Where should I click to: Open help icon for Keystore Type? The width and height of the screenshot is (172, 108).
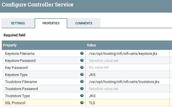click(82, 75)
